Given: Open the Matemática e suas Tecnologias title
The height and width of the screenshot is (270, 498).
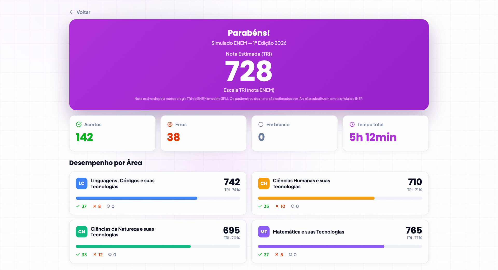Looking at the screenshot, I should 308,232.
